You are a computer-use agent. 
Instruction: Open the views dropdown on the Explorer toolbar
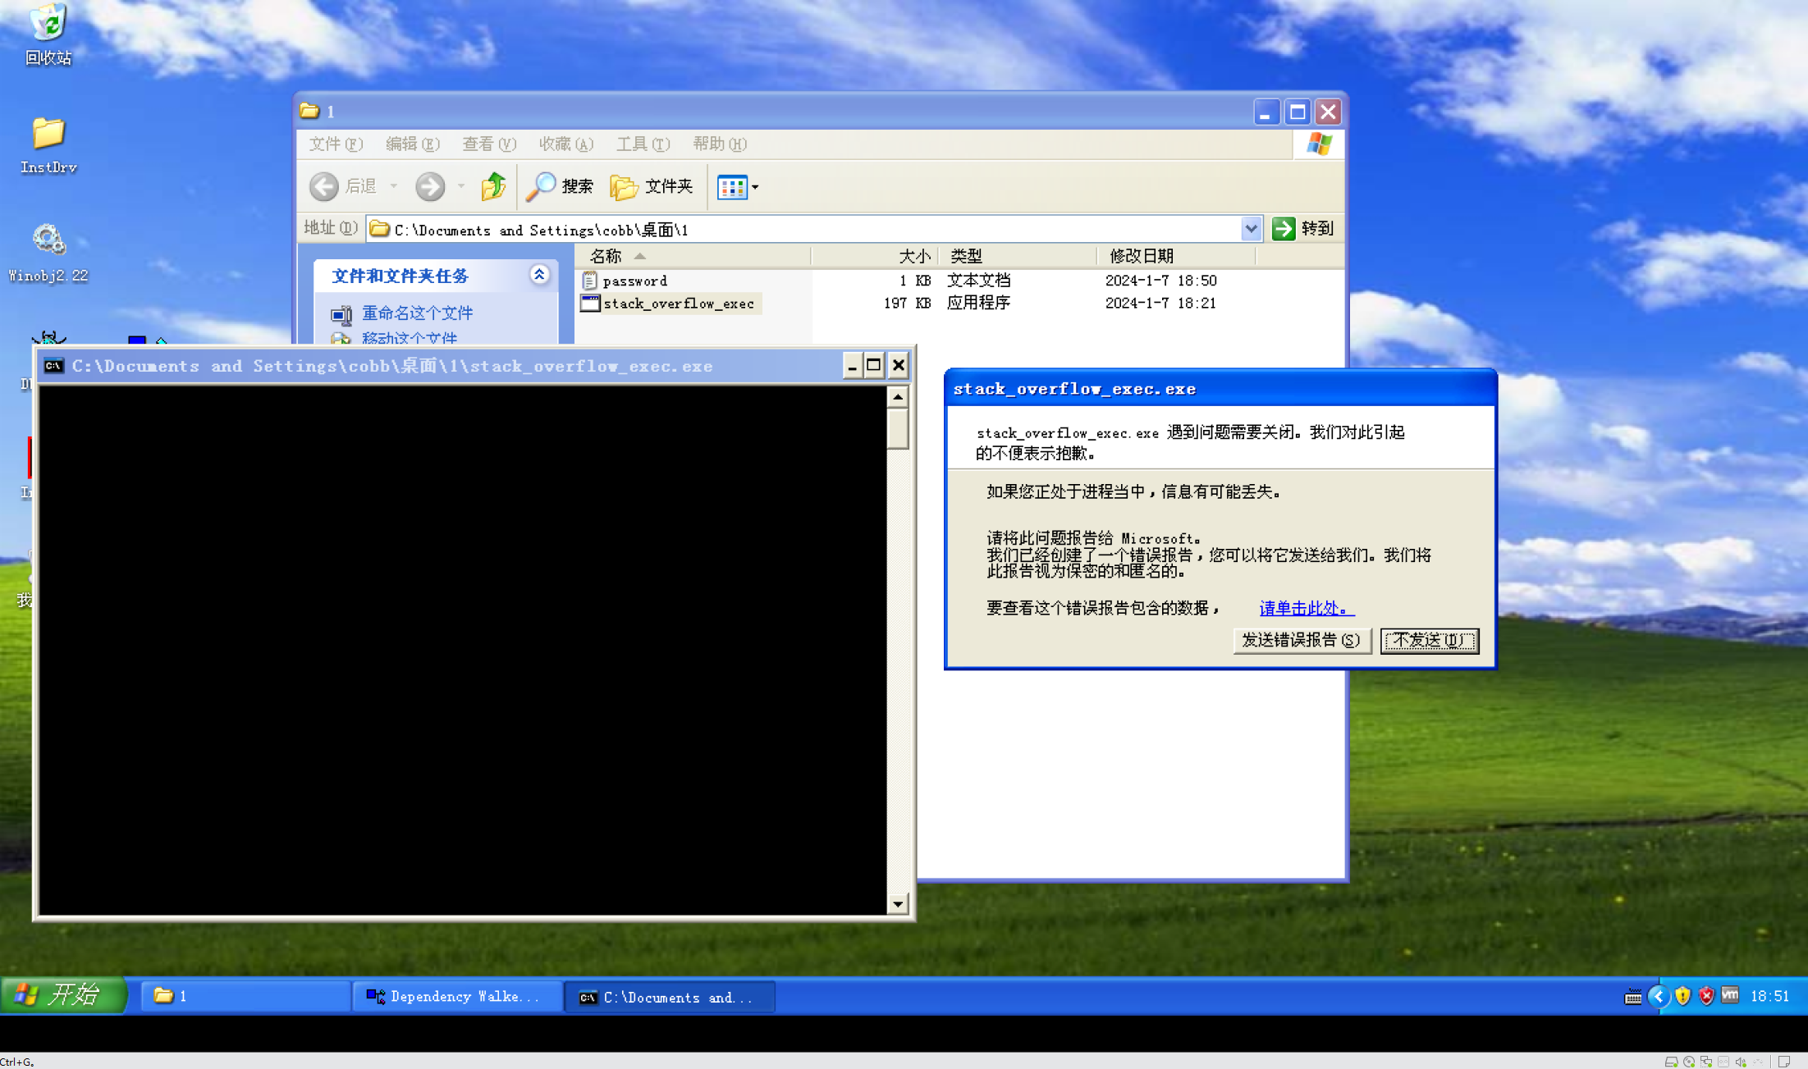click(755, 186)
